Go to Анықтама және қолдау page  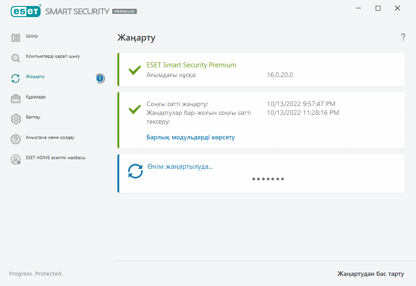click(50, 137)
